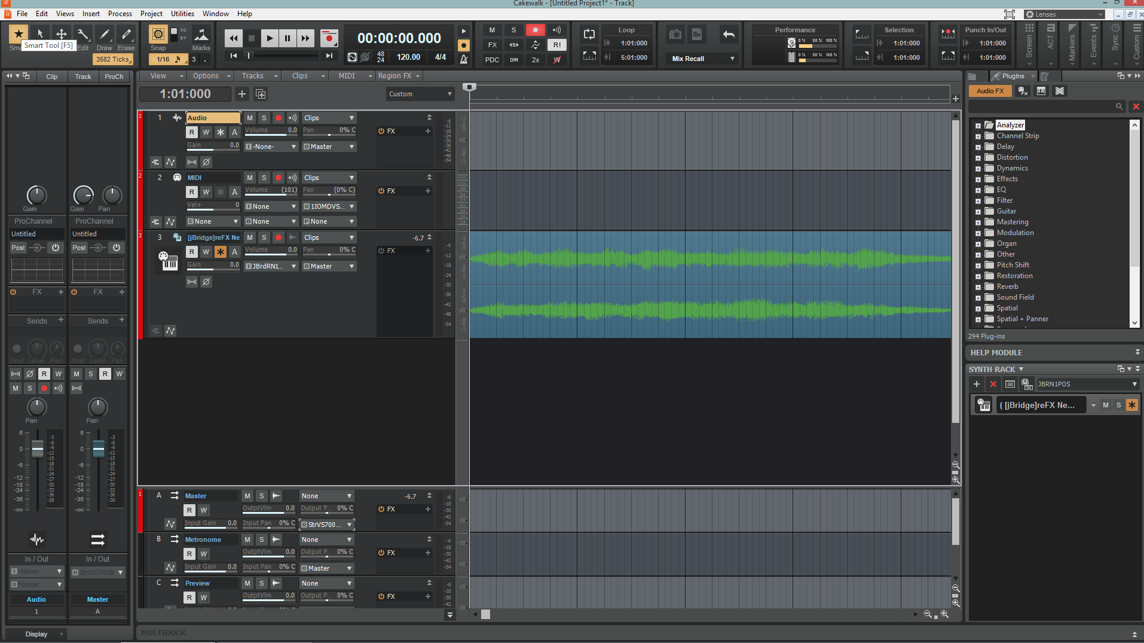Viewport: 1144px width, 643px height.
Task: Open the Custom track control dropdown
Action: tap(420, 94)
